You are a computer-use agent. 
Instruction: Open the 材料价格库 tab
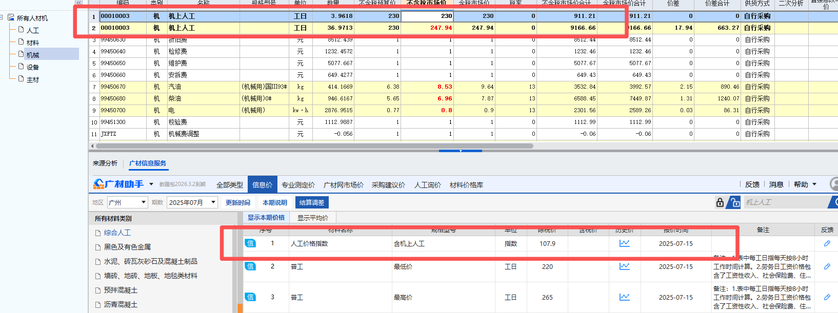466,185
